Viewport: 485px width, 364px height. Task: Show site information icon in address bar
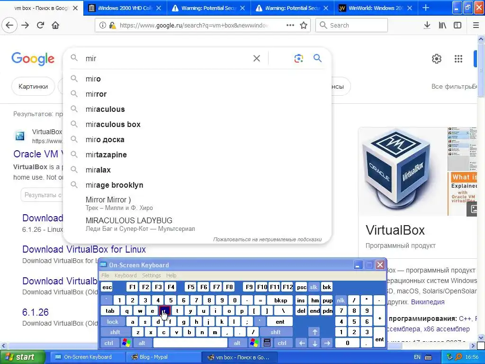(x=103, y=26)
